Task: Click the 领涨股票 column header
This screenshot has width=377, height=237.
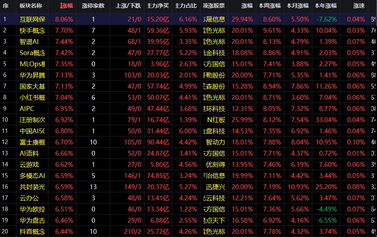Action: click(x=214, y=6)
